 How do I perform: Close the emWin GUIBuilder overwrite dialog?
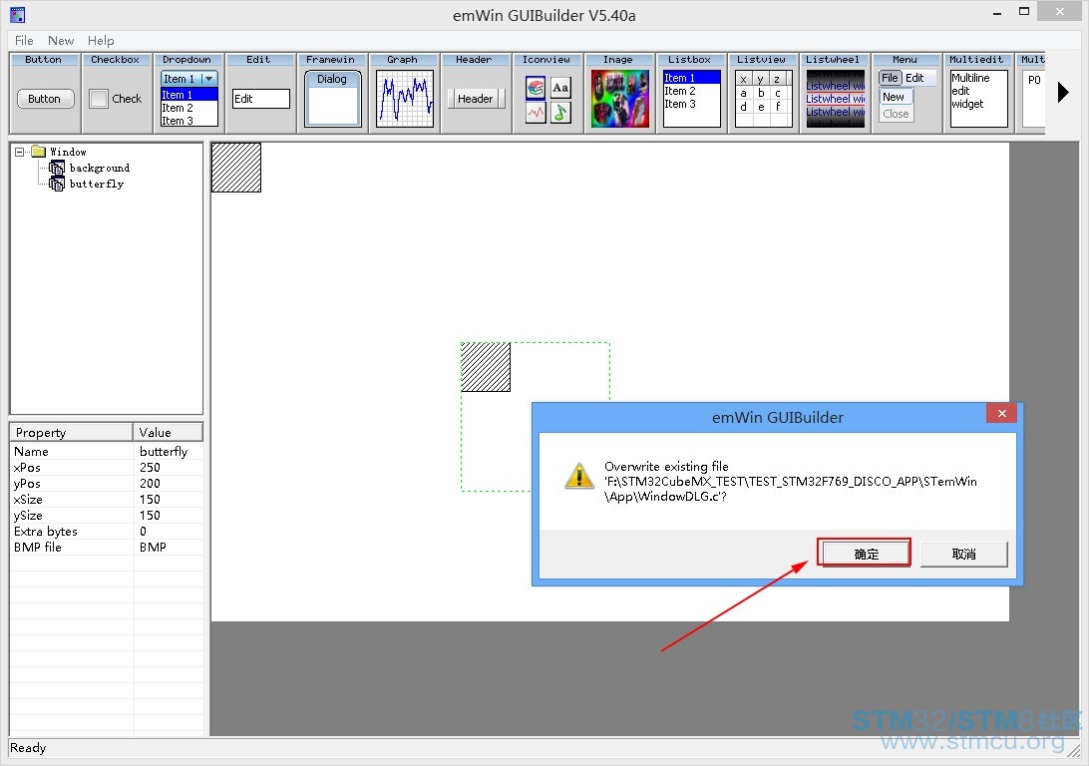click(x=1001, y=413)
